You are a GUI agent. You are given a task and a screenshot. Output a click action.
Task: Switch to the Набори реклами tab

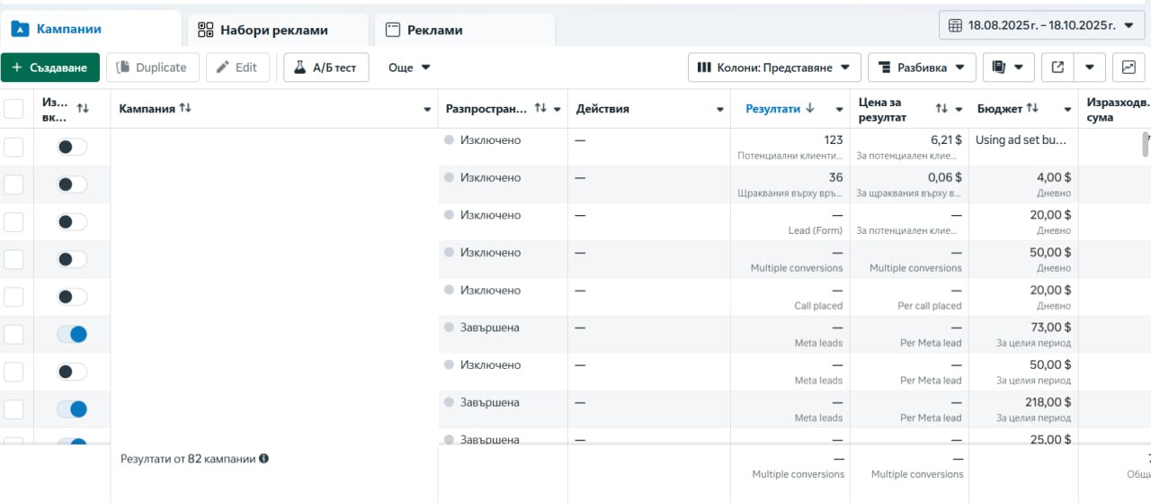[x=278, y=30]
